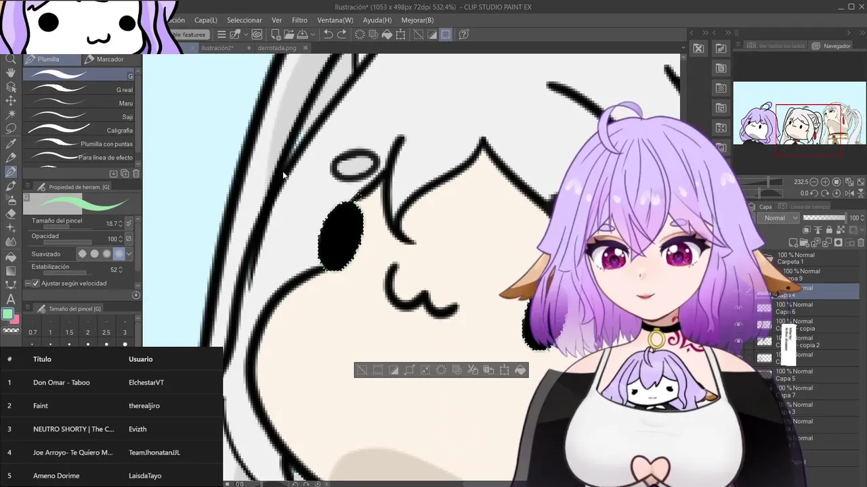Click the New canvas icon

click(276, 34)
